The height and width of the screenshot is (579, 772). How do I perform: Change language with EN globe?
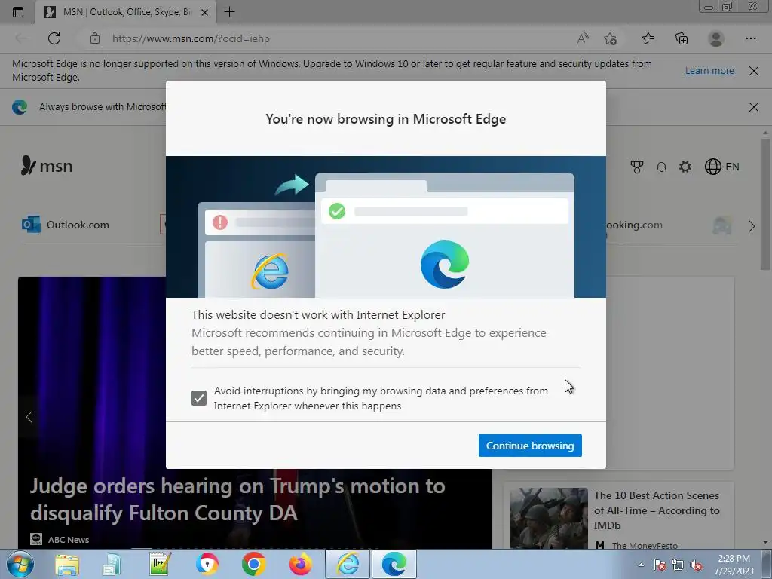721,167
